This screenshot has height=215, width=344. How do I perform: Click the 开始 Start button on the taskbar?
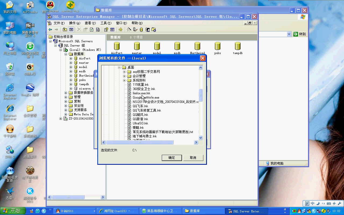tap(13, 211)
